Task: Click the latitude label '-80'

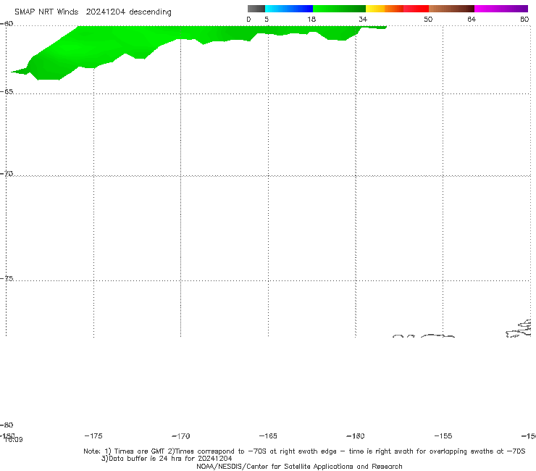Action: 7,425
